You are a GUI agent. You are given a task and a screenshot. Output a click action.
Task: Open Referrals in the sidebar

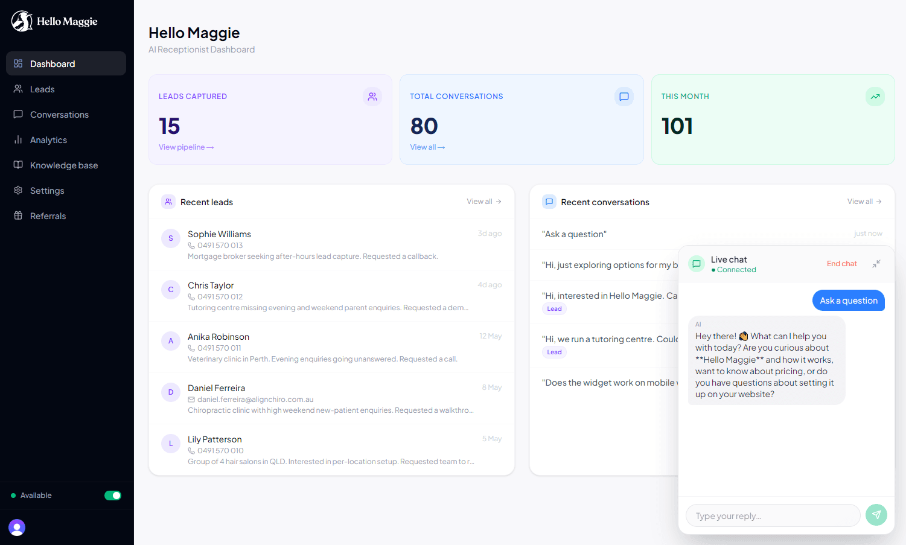66,215
